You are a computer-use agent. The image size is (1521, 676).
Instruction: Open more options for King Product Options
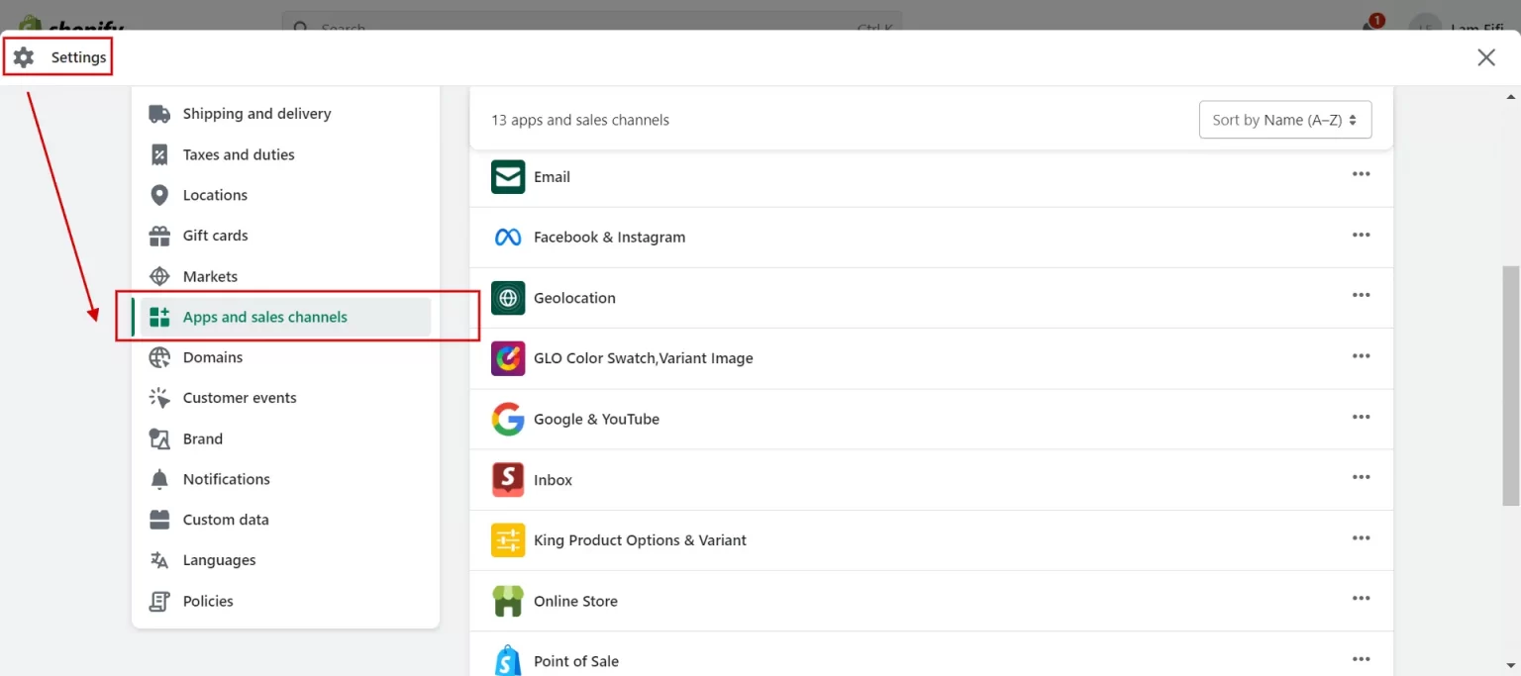pos(1362,537)
